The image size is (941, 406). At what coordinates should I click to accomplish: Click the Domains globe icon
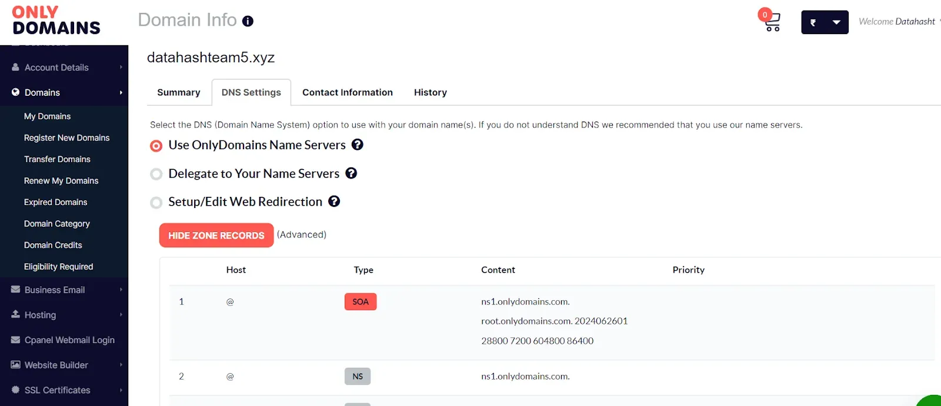[15, 92]
